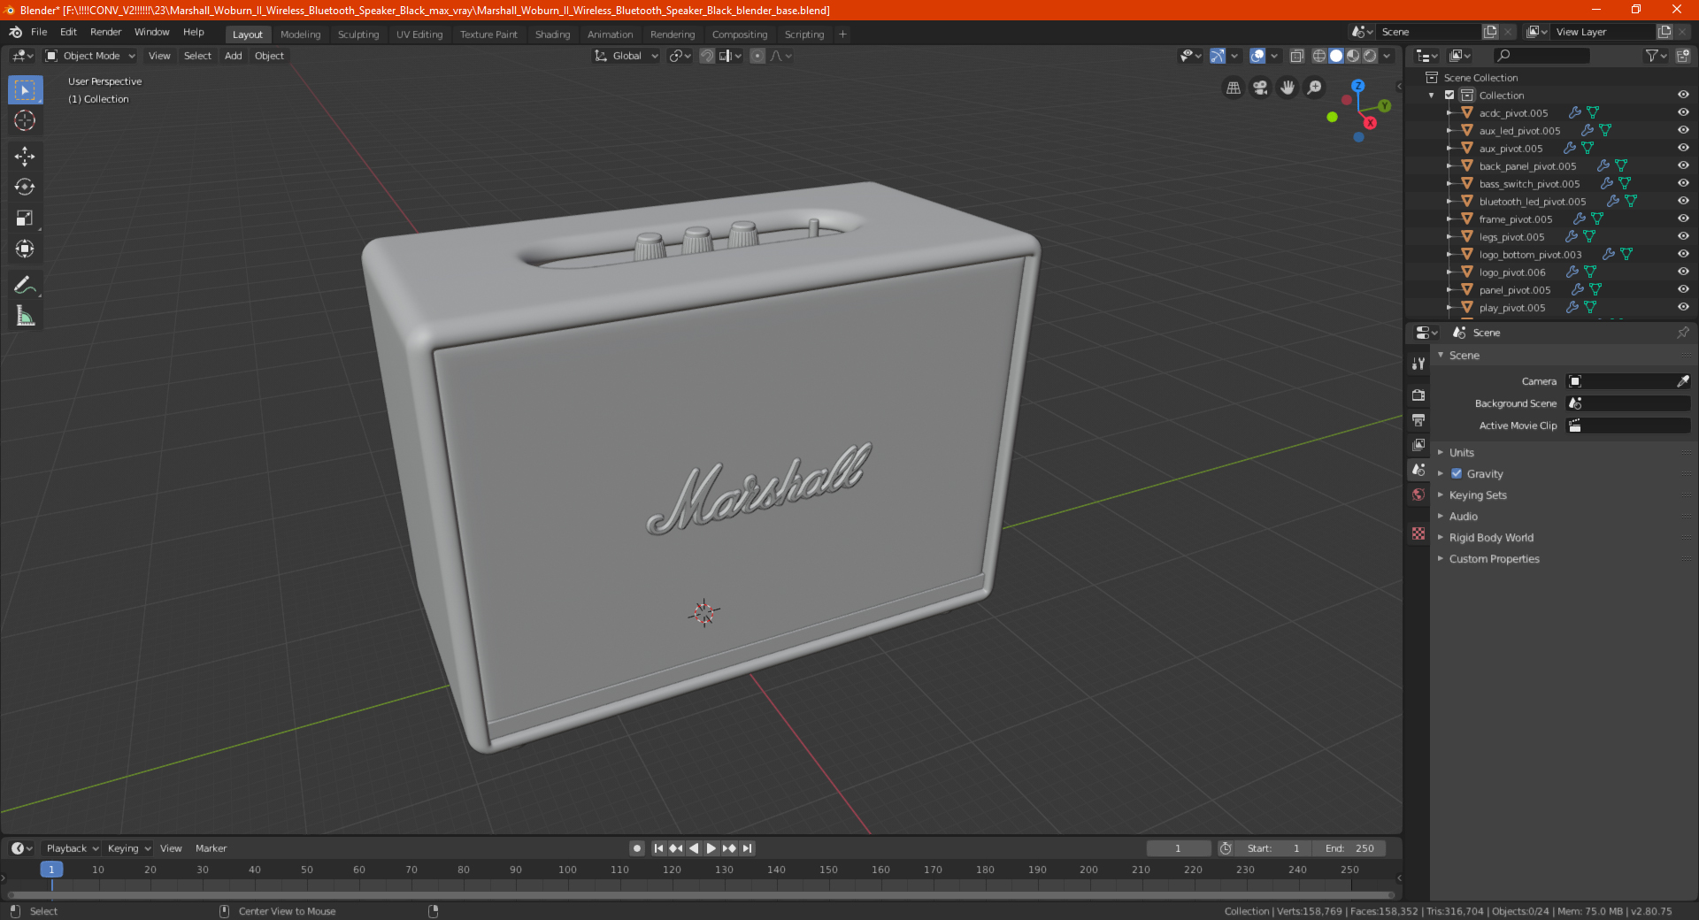Open the Tool properties tab

1418,363
